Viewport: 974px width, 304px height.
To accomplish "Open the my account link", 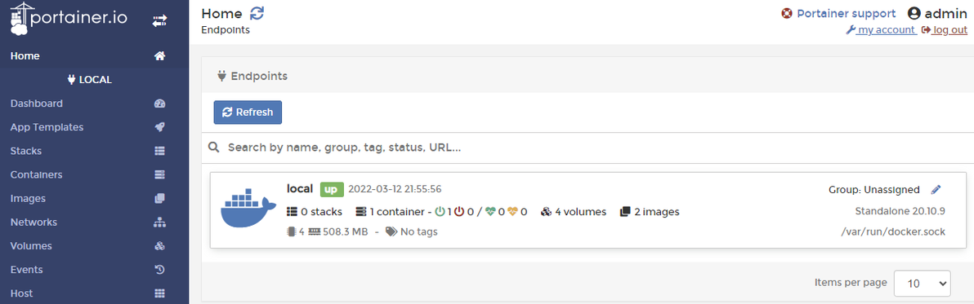I will (881, 29).
